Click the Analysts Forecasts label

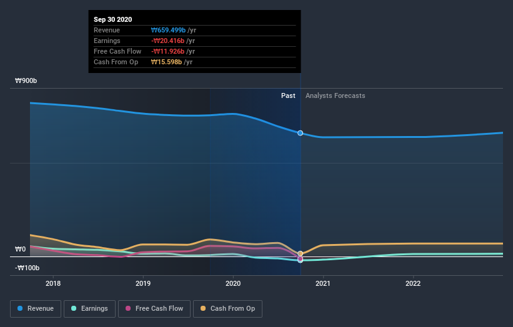tap(336, 95)
